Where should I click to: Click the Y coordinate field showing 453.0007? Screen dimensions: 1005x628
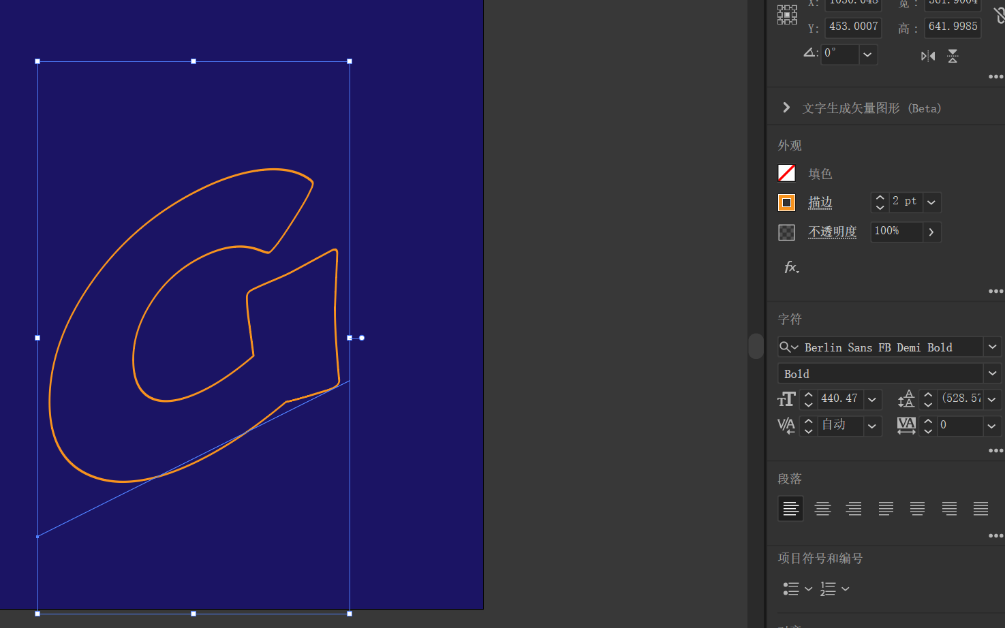click(x=854, y=27)
